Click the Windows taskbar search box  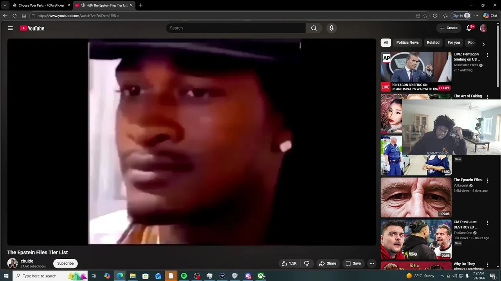coord(50,276)
